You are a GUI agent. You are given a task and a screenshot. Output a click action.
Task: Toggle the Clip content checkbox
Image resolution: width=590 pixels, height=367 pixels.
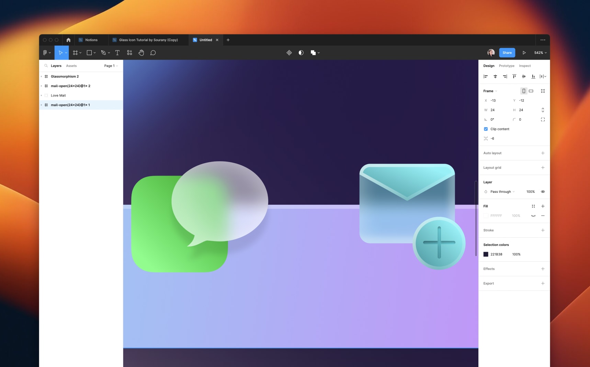pyautogui.click(x=486, y=129)
